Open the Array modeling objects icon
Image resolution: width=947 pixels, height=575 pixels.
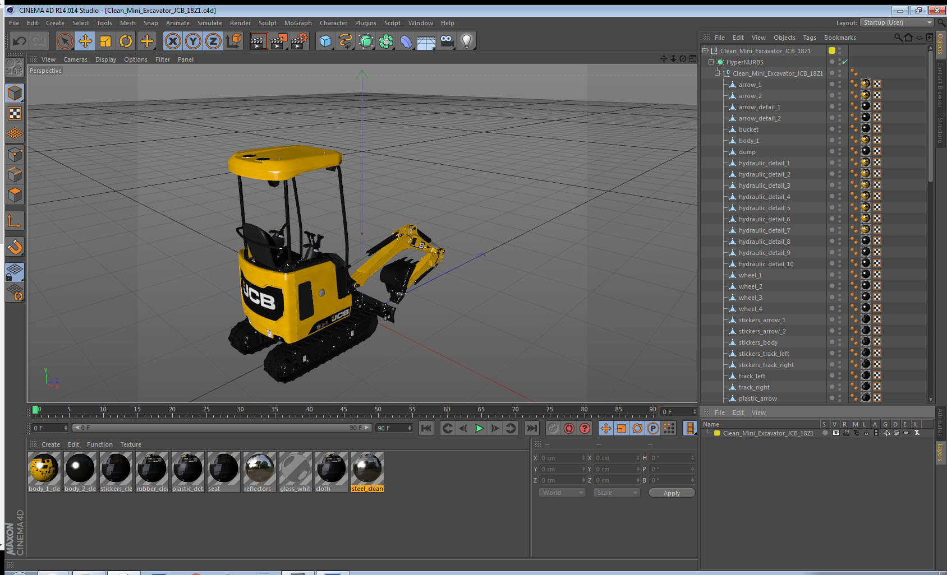[386, 41]
